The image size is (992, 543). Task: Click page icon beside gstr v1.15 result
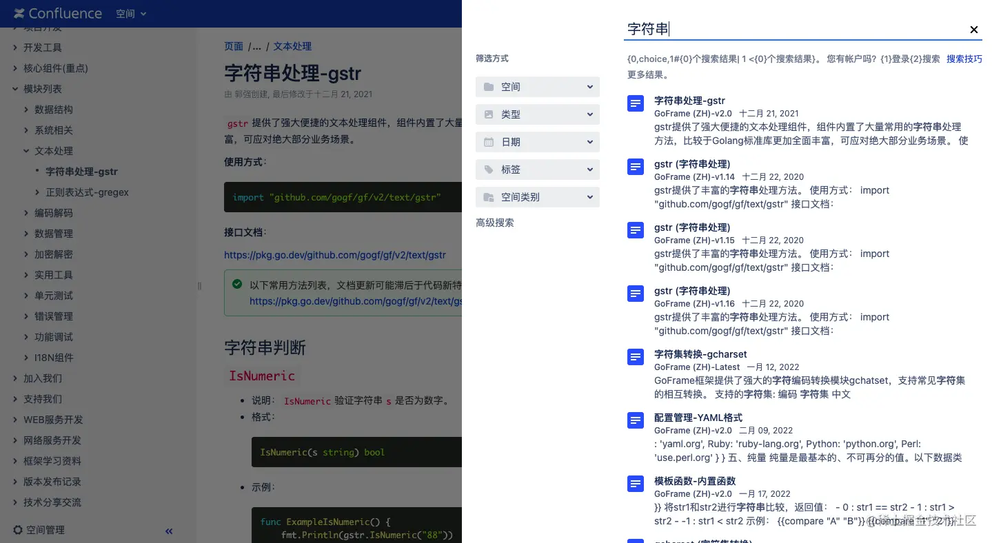coord(636,230)
